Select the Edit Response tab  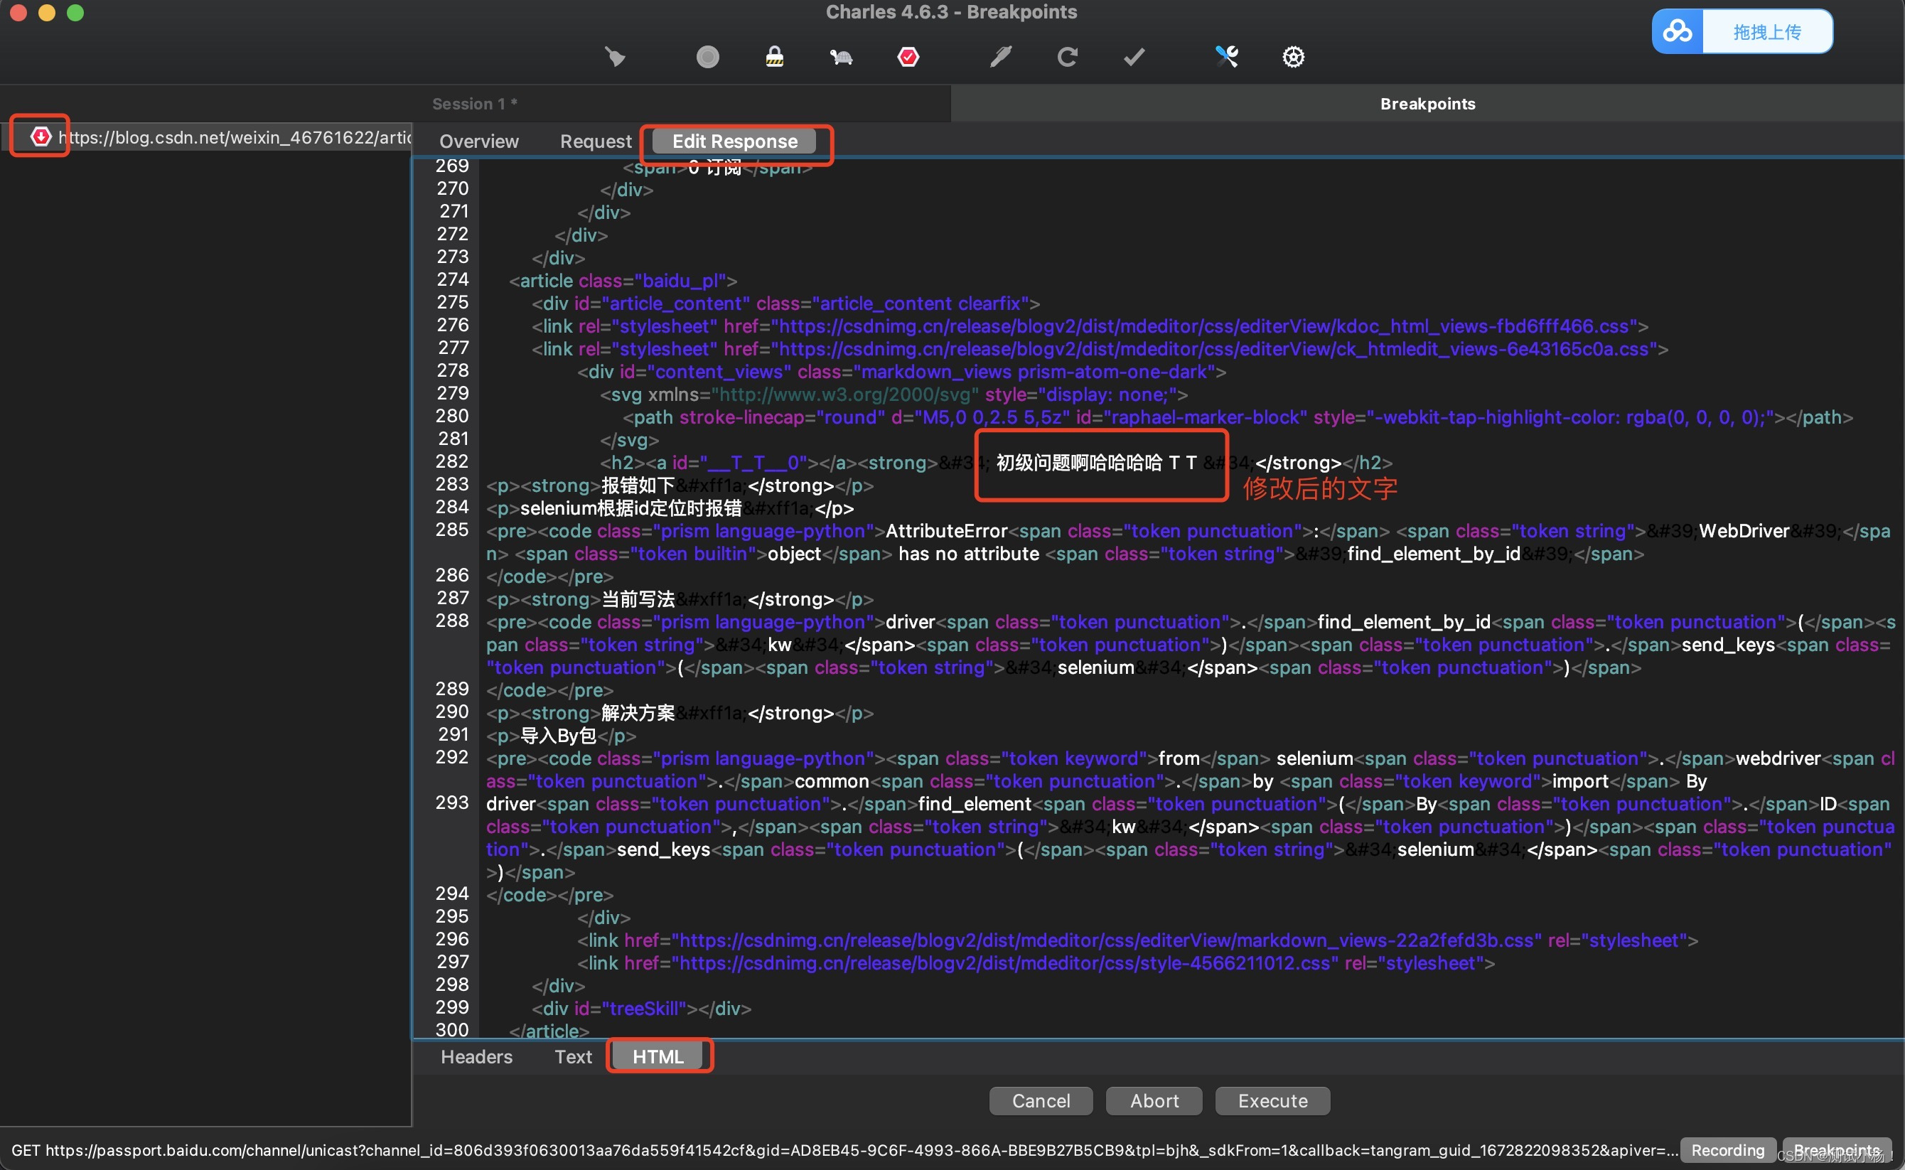tap(734, 141)
